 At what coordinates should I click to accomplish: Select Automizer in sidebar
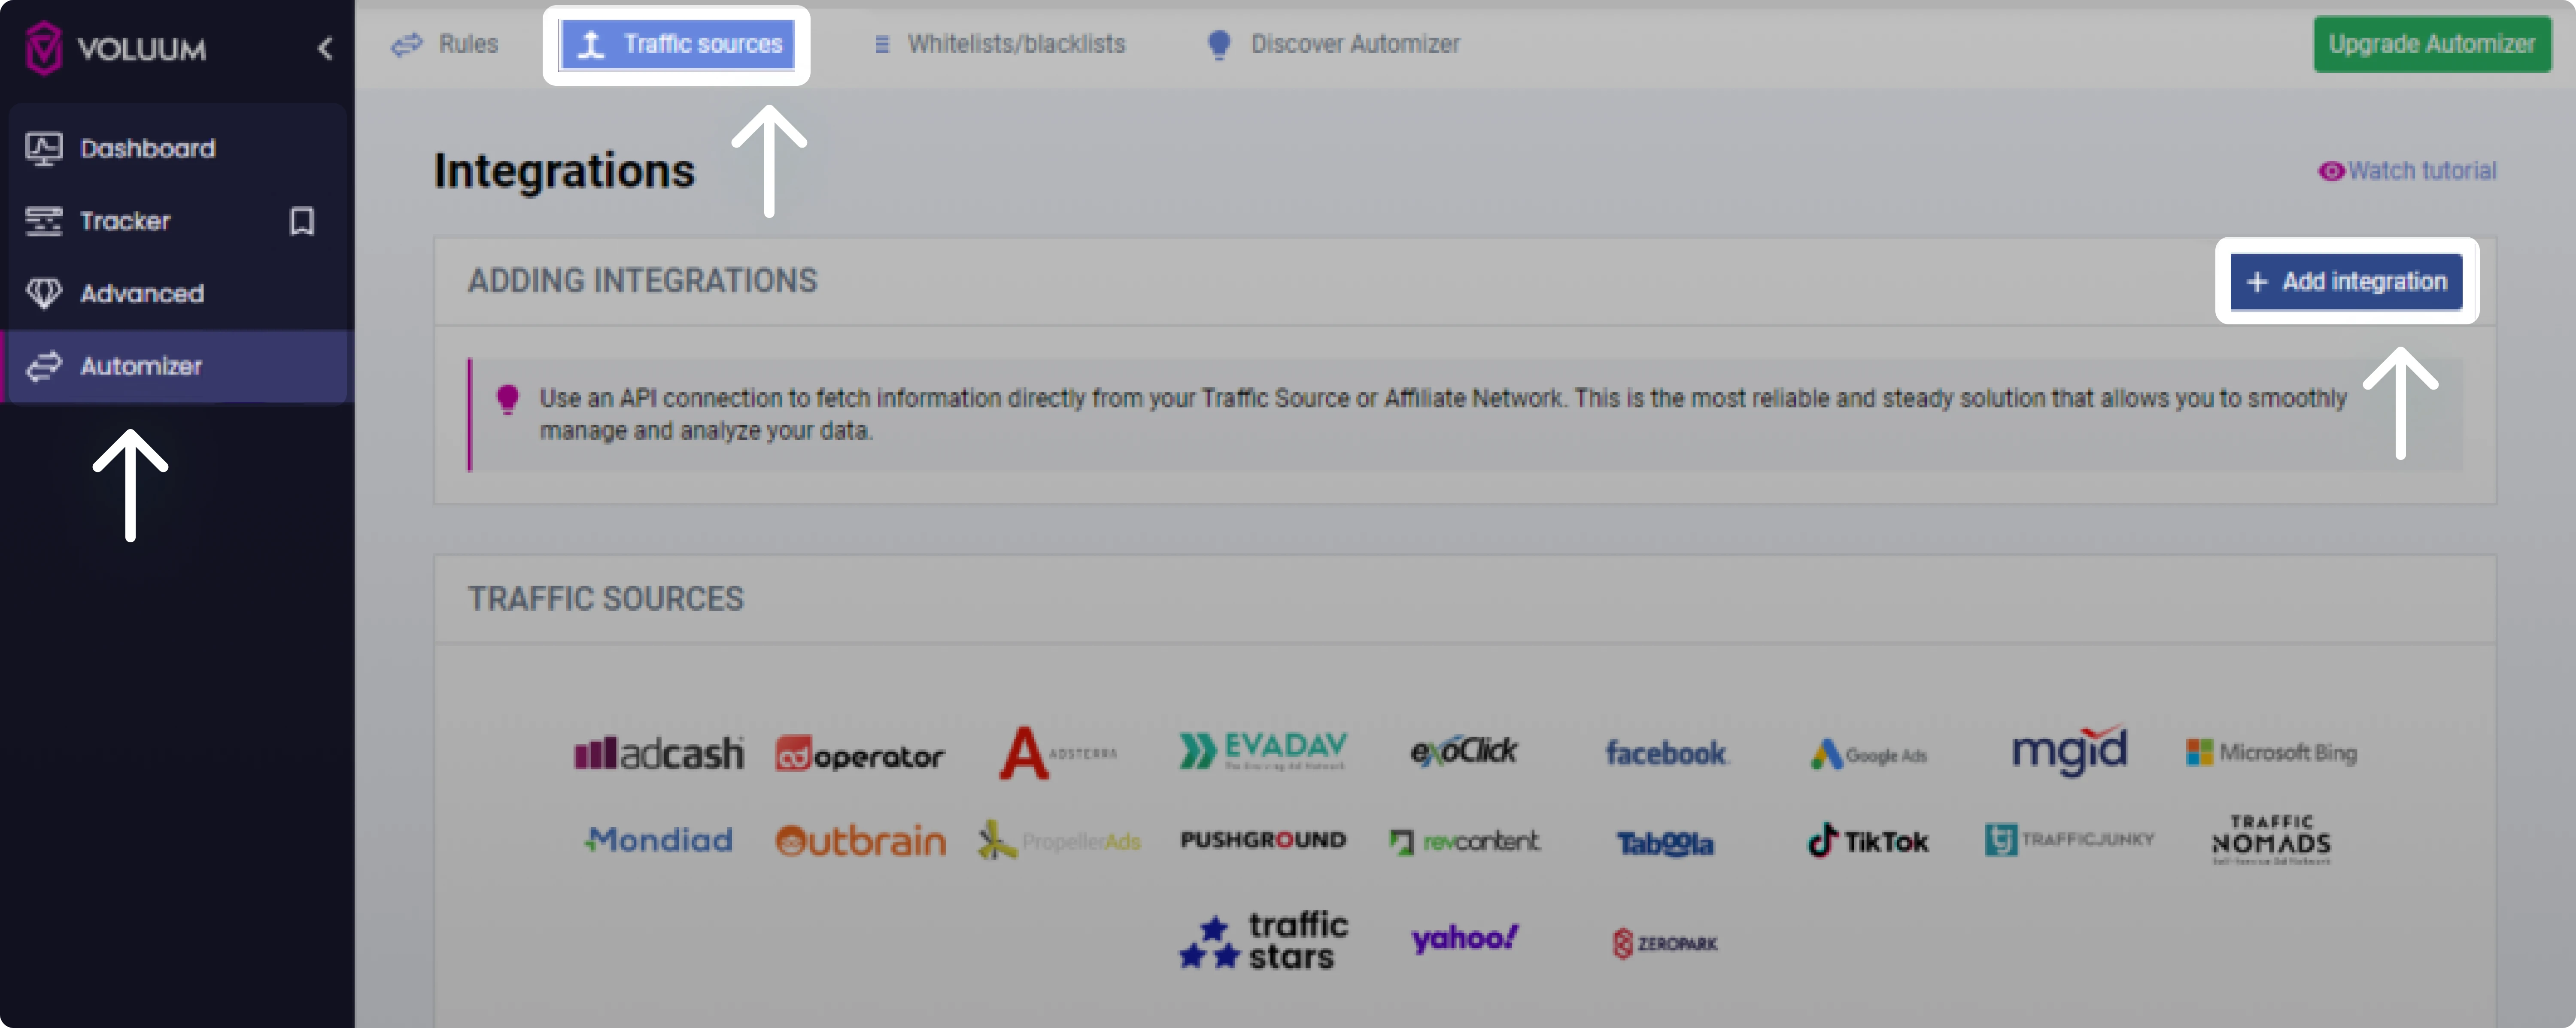click(x=141, y=366)
